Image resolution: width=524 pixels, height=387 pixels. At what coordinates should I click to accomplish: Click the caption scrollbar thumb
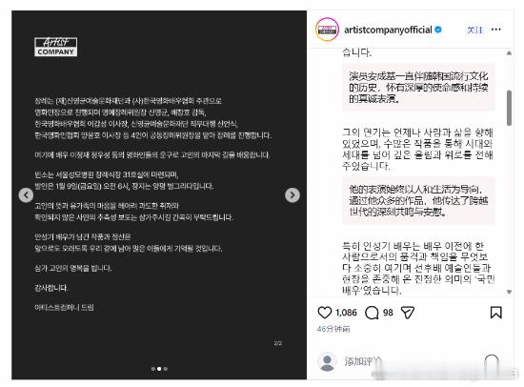(x=509, y=108)
